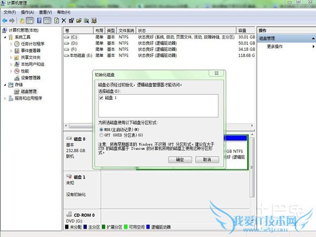Image resolution: width=316 pixels, height=237 pixels.
Task: Select the 本地磁盘 (E:) volume row
Action: click(x=159, y=55)
